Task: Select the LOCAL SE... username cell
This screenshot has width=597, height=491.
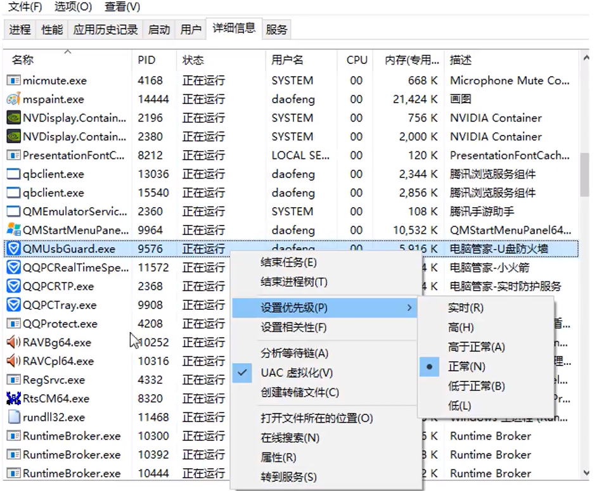Action: pos(300,155)
